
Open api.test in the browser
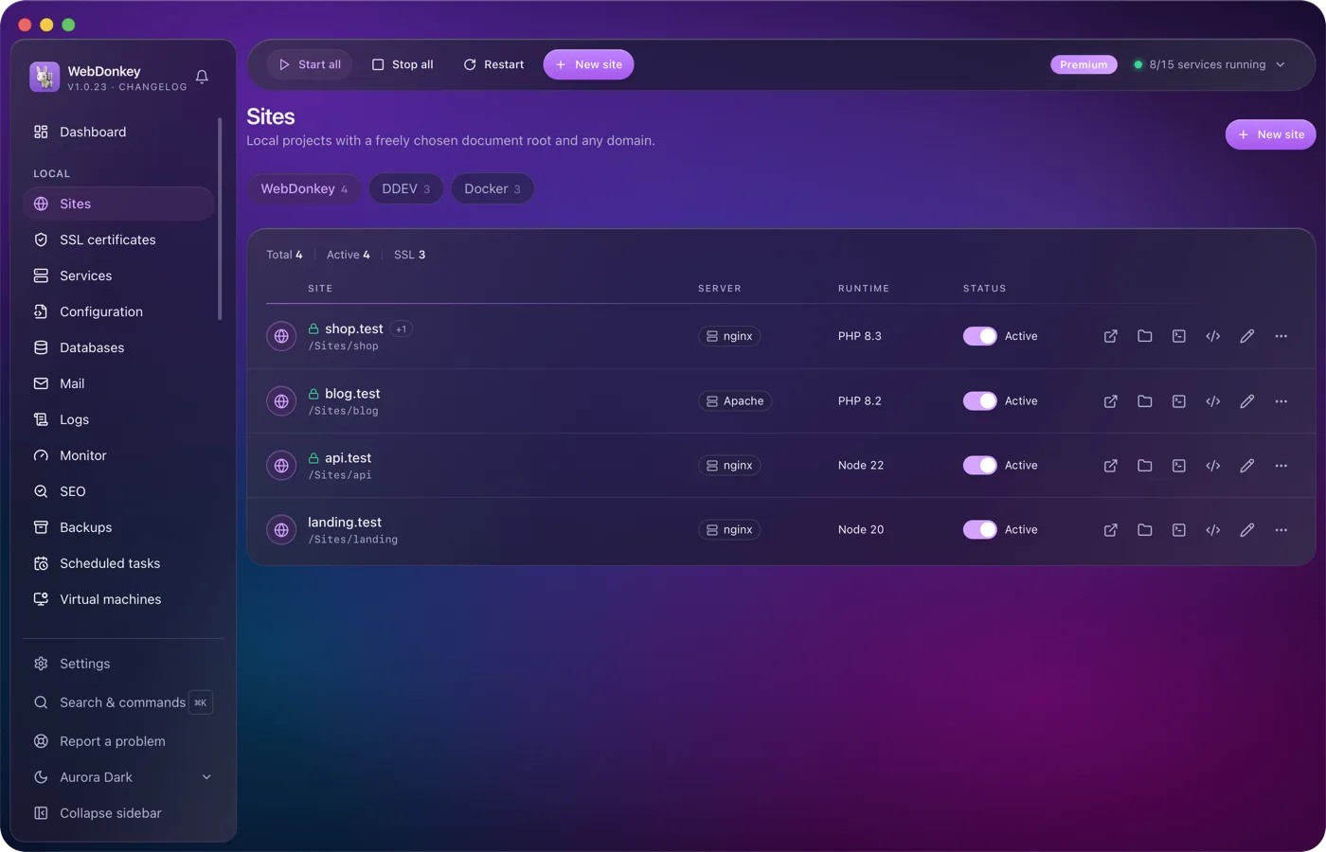click(x=1111, y=466)
